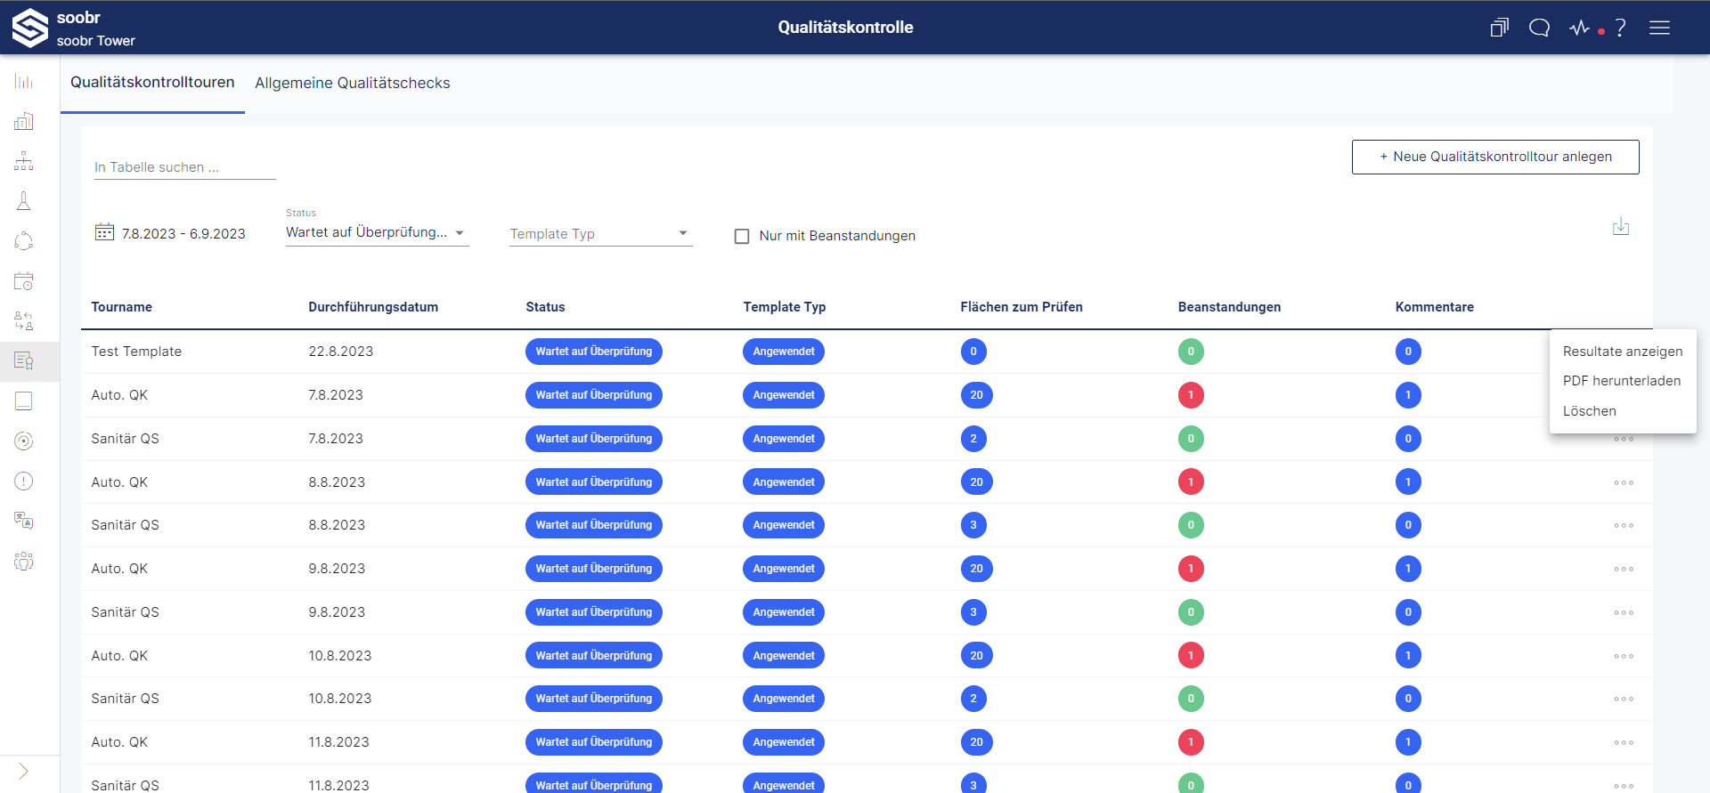1710x793 pixels.
Task: Open the calendar date range icon
Action: [104, 232]
